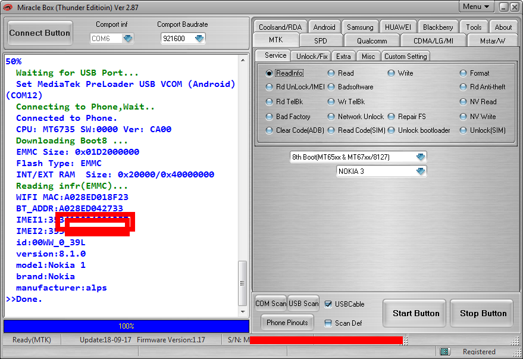Image resolution: width=523 pixels, height=359 pixels.
Task: Expand the Comport inf COM6 dropdown arrow
Action: click(128, 38)
